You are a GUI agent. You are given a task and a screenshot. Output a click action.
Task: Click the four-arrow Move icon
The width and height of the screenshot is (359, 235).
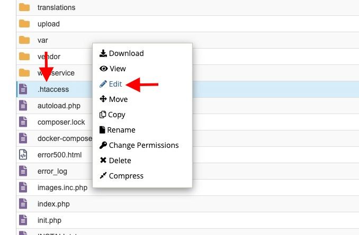(103, 99)
